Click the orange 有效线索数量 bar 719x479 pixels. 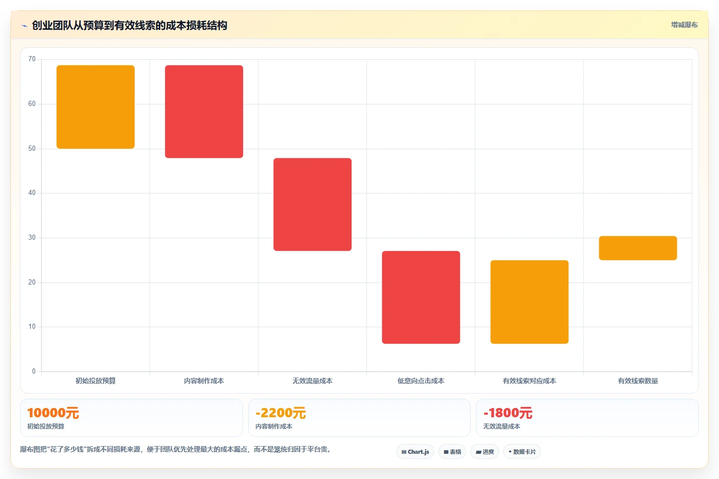click(638, 248)
